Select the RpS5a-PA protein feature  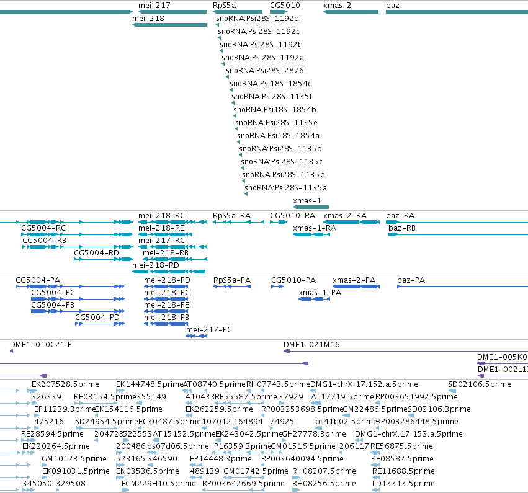pos(232,286)
